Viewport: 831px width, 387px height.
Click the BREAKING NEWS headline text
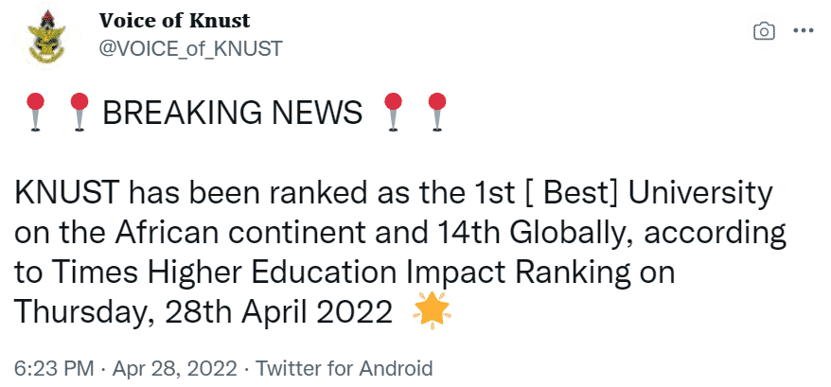click(233, 113)
